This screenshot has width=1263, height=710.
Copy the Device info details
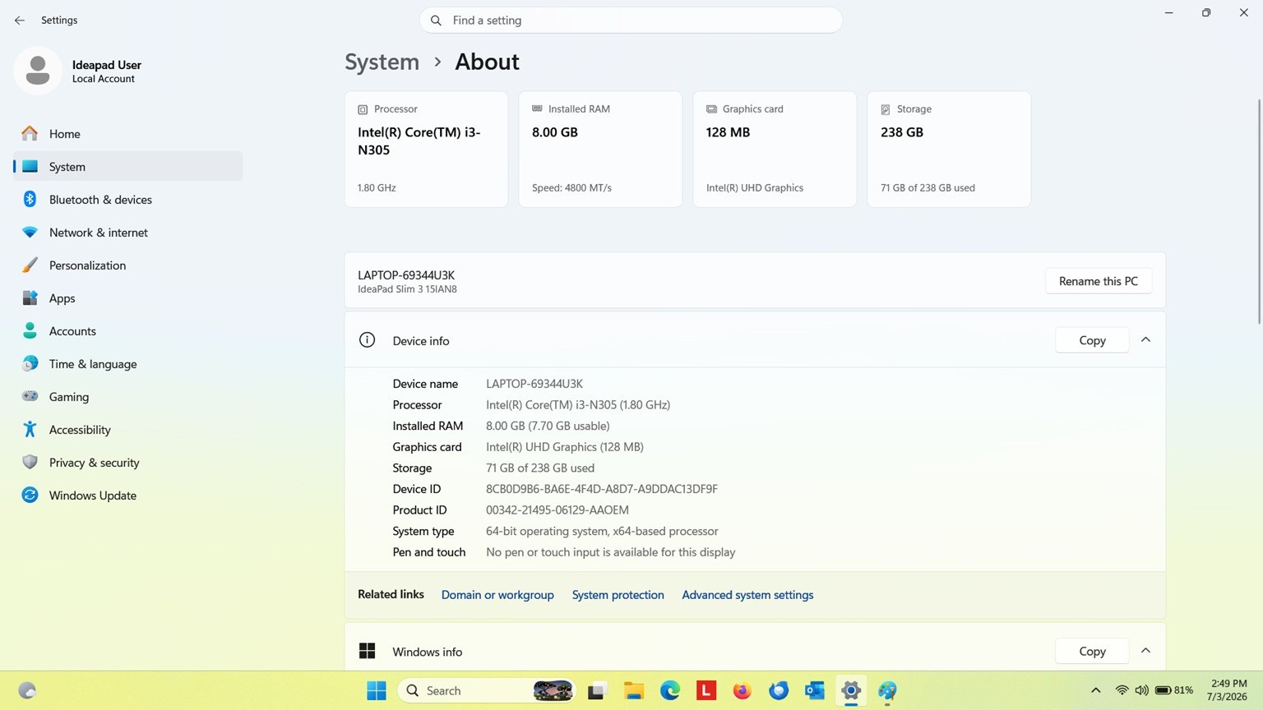pyautogui.click(x=1092, y=340)
